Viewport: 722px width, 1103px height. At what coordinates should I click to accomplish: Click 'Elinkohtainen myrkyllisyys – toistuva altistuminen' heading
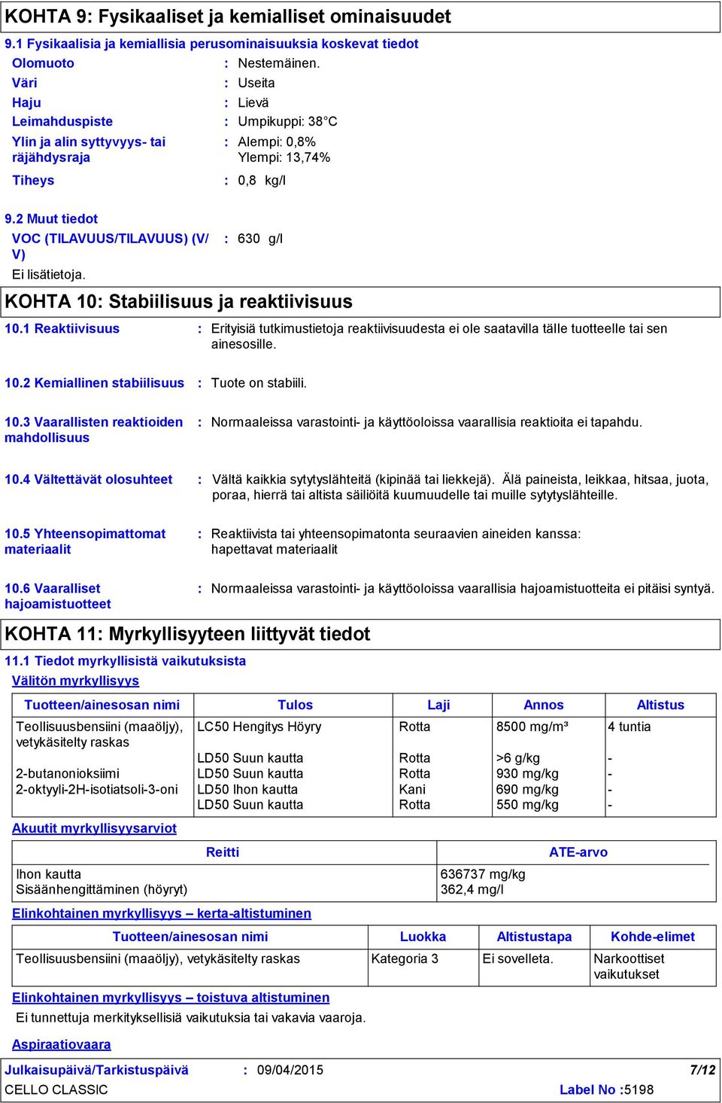(171, 998)
